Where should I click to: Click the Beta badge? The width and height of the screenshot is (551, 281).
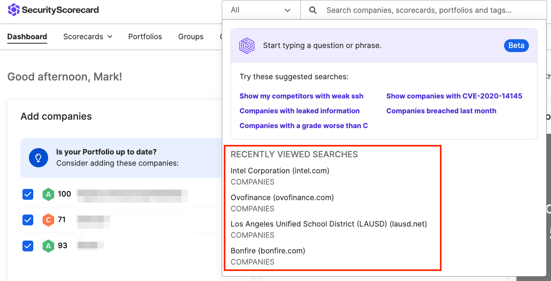[x=517, y=46]
